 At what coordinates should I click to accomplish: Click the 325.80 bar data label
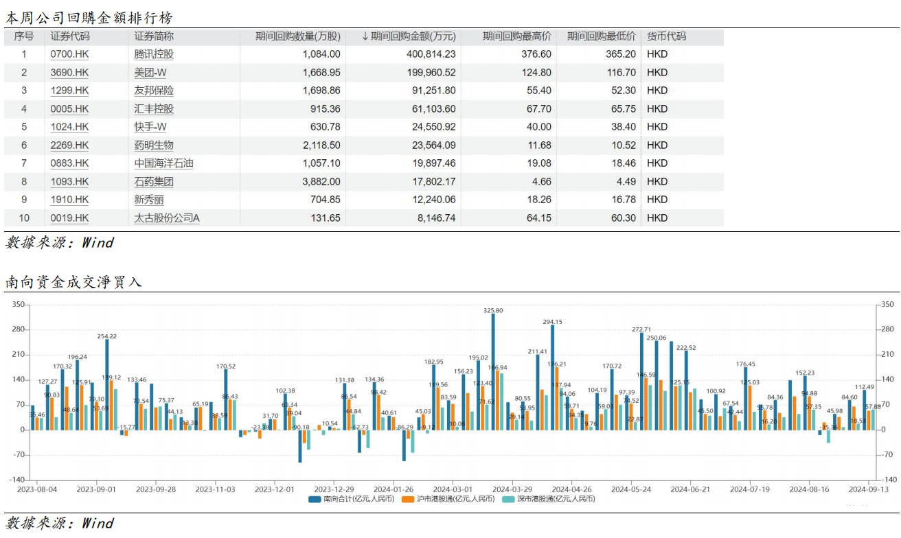493,311
